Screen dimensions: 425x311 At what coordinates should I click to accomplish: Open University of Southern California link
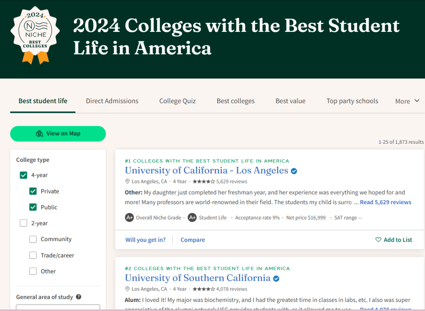tap(198, 278)
